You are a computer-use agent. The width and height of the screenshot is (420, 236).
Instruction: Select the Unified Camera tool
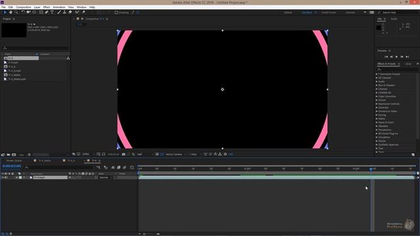coord(28,12)
